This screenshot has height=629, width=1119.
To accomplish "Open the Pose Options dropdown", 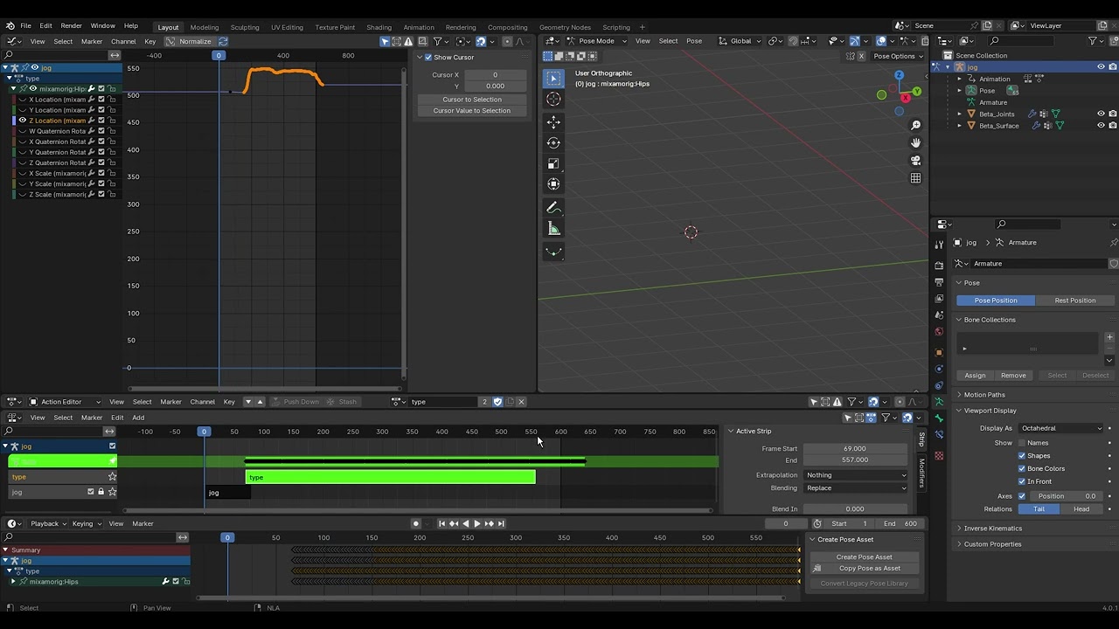I will click(898, 56).
